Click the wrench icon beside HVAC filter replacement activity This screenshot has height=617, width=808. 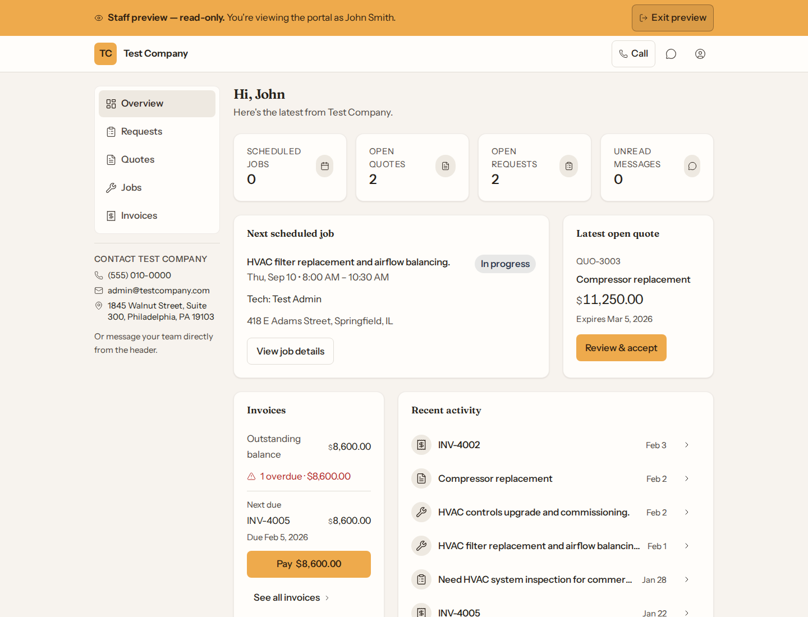421,546
